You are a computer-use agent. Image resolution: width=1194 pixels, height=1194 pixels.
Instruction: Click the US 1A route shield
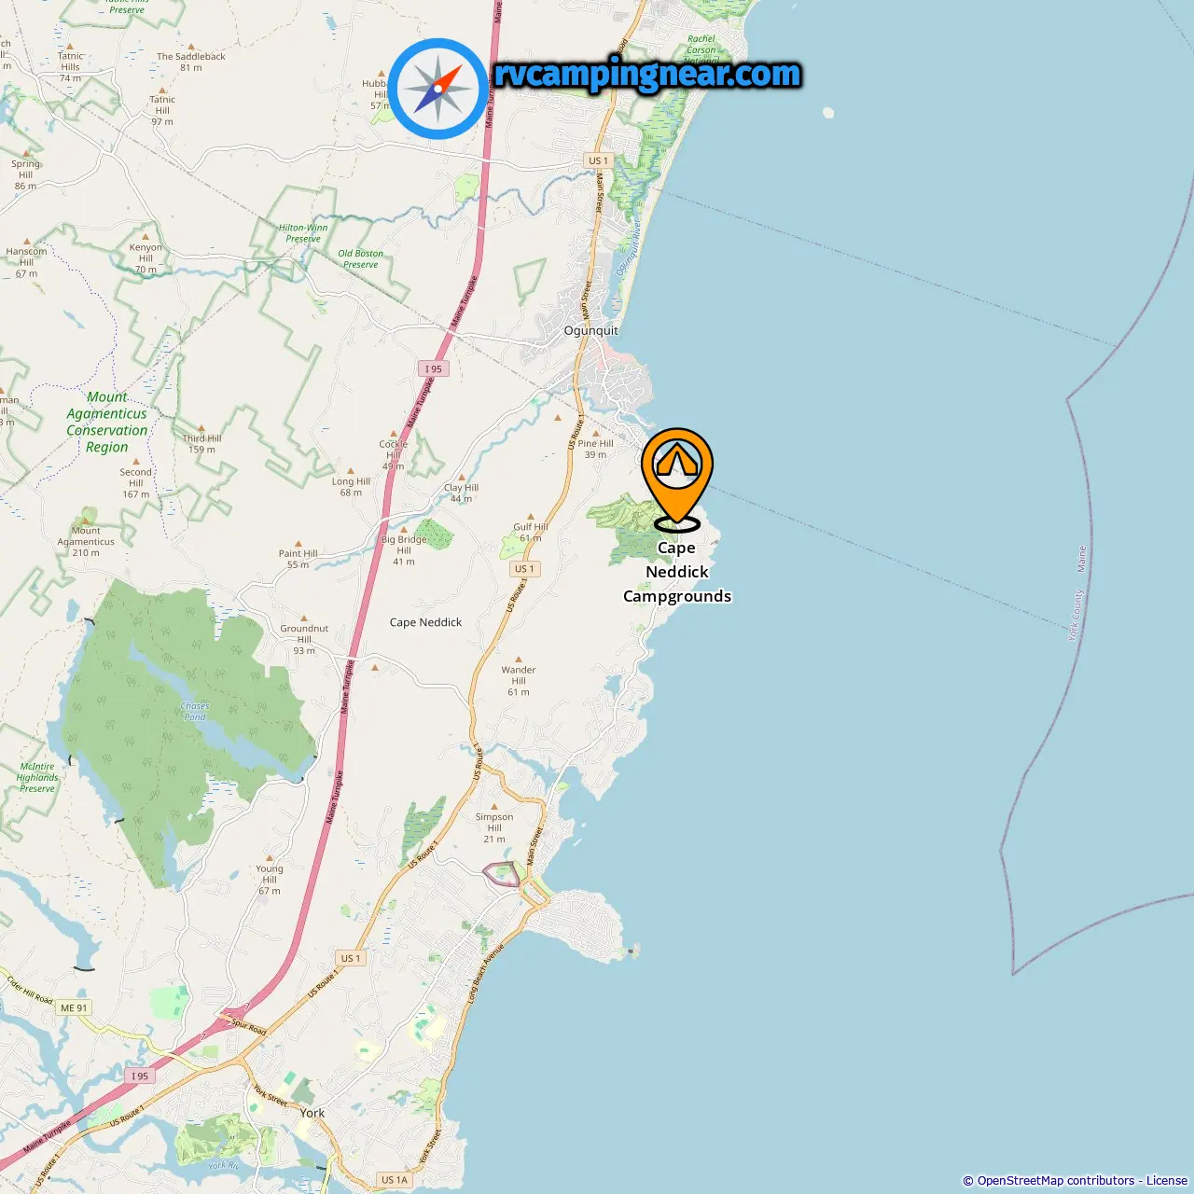(395, 1179)
